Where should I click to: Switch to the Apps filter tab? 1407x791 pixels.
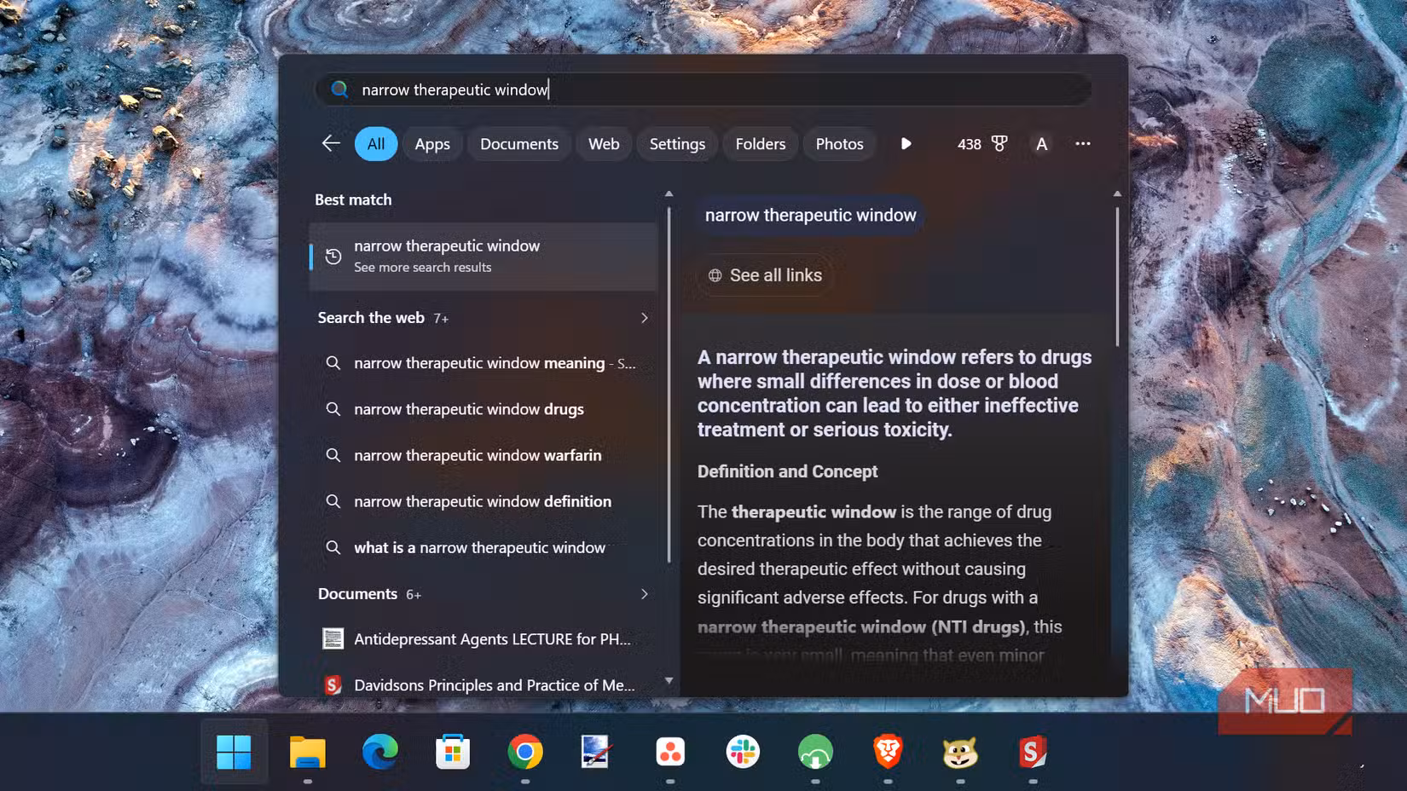pyautogui.click(x=432, y=144)
